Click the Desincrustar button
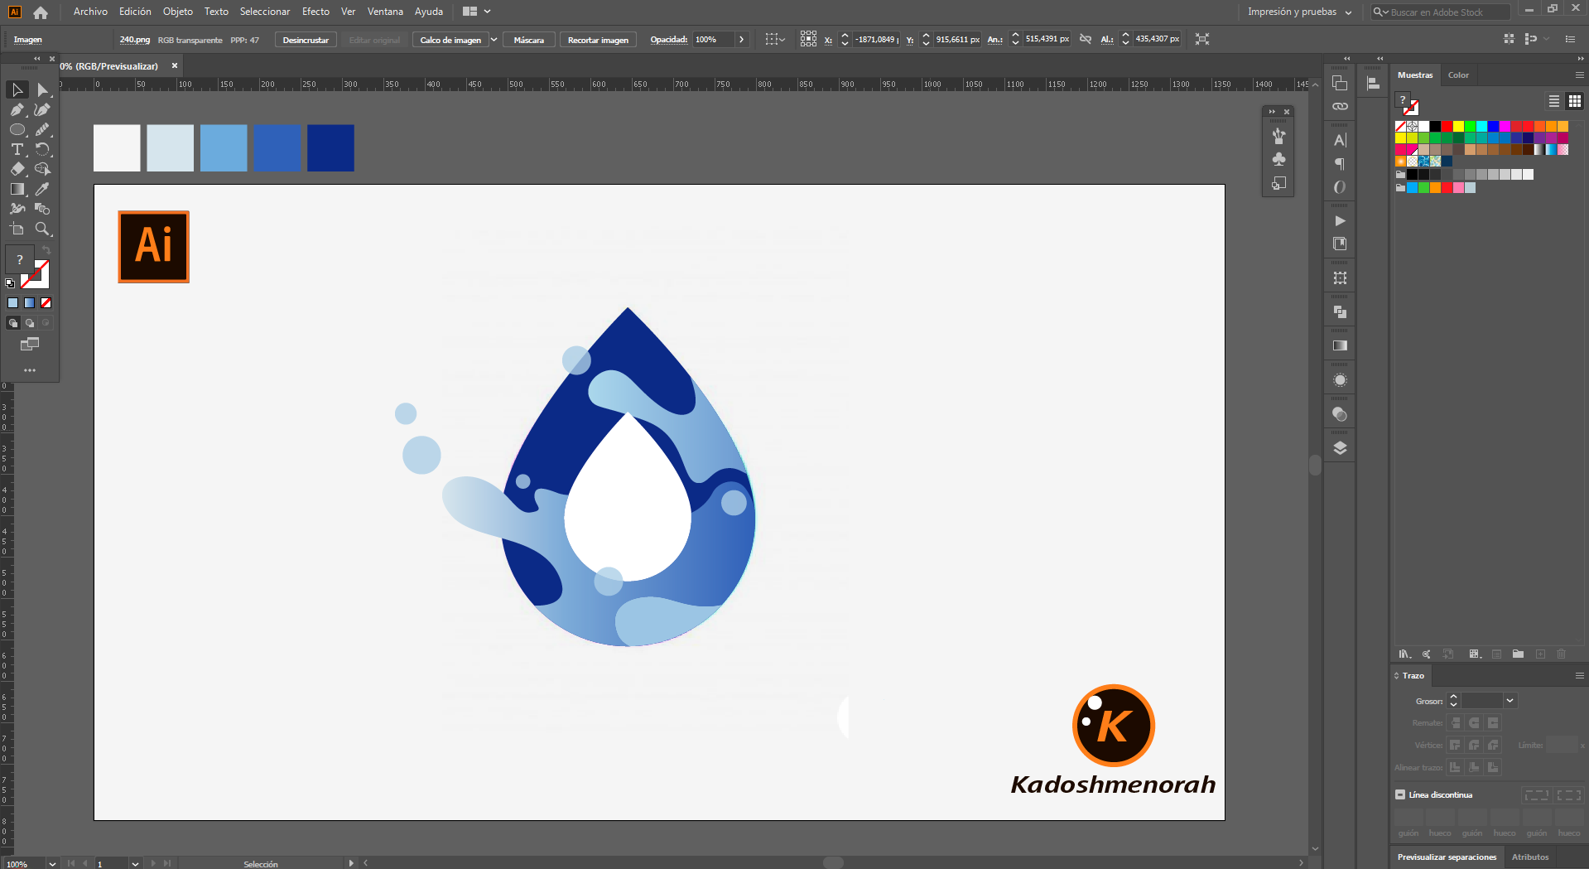The width and height of the screenshot is (1589, 869). click(x=306, y=40)
